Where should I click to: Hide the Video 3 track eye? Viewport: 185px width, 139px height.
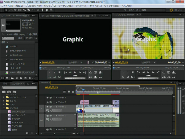click(x=47, y=98)
